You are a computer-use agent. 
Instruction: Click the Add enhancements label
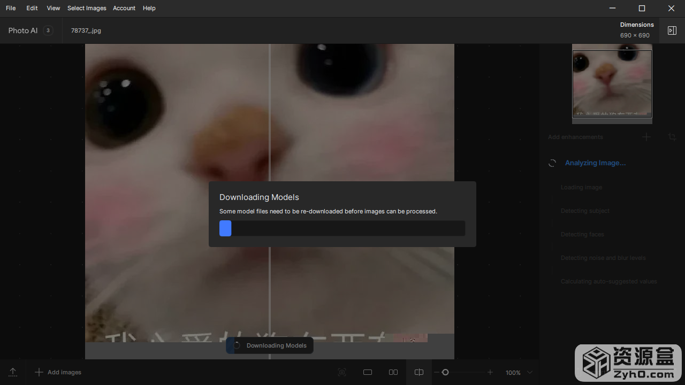pyautogui.click(x=575, y=137)
